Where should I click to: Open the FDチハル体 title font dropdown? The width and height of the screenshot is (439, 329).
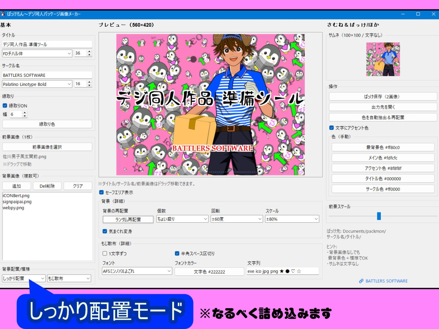click(x=37, y=53)
